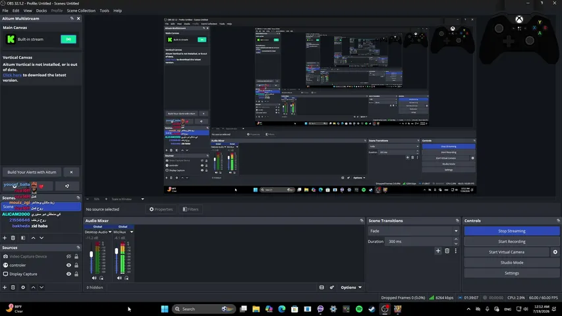The image size is (562, 316).
Task: Open Mic/Aux channel dropdown arrow
Action: [x=132, y=232]
